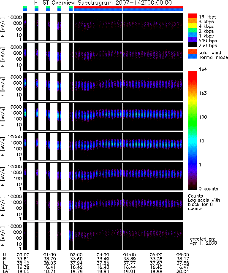This screenshot has width=228, height=273.
Task: Click the black 250 bps legend swatch
Action: 193,44
